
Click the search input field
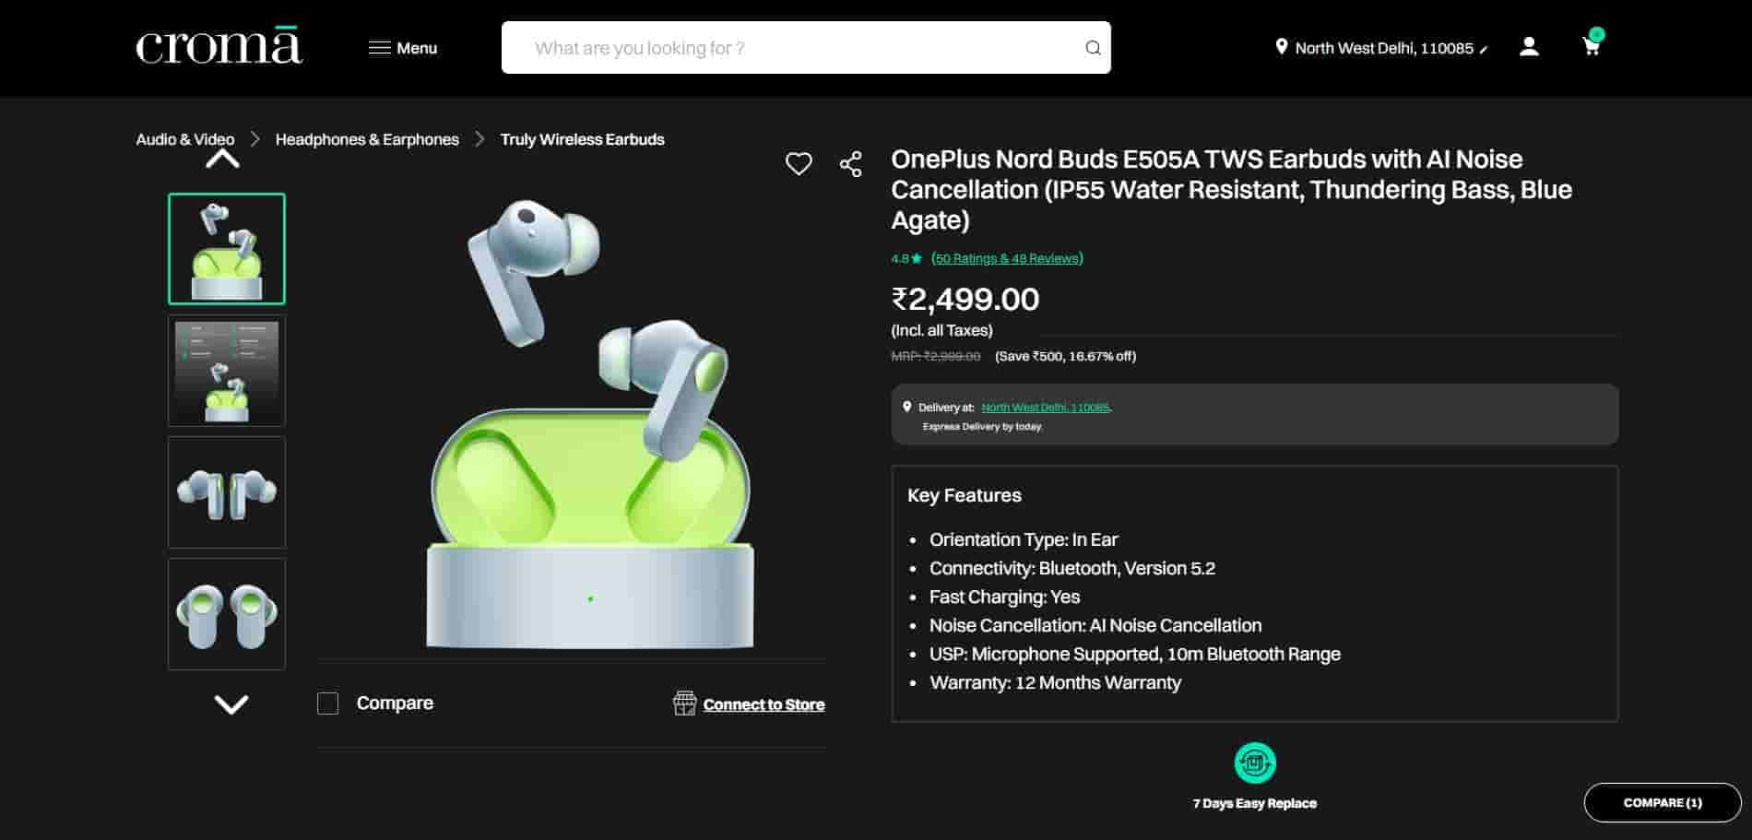pos(793,48)
